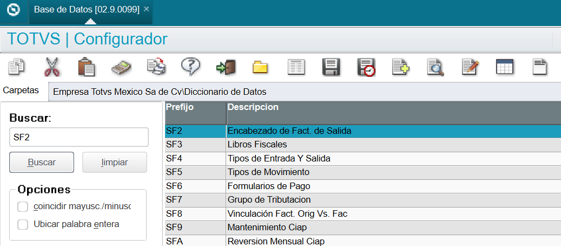Select Tipos de Movimiento row
561x246 pixels.
click(393, 172)
